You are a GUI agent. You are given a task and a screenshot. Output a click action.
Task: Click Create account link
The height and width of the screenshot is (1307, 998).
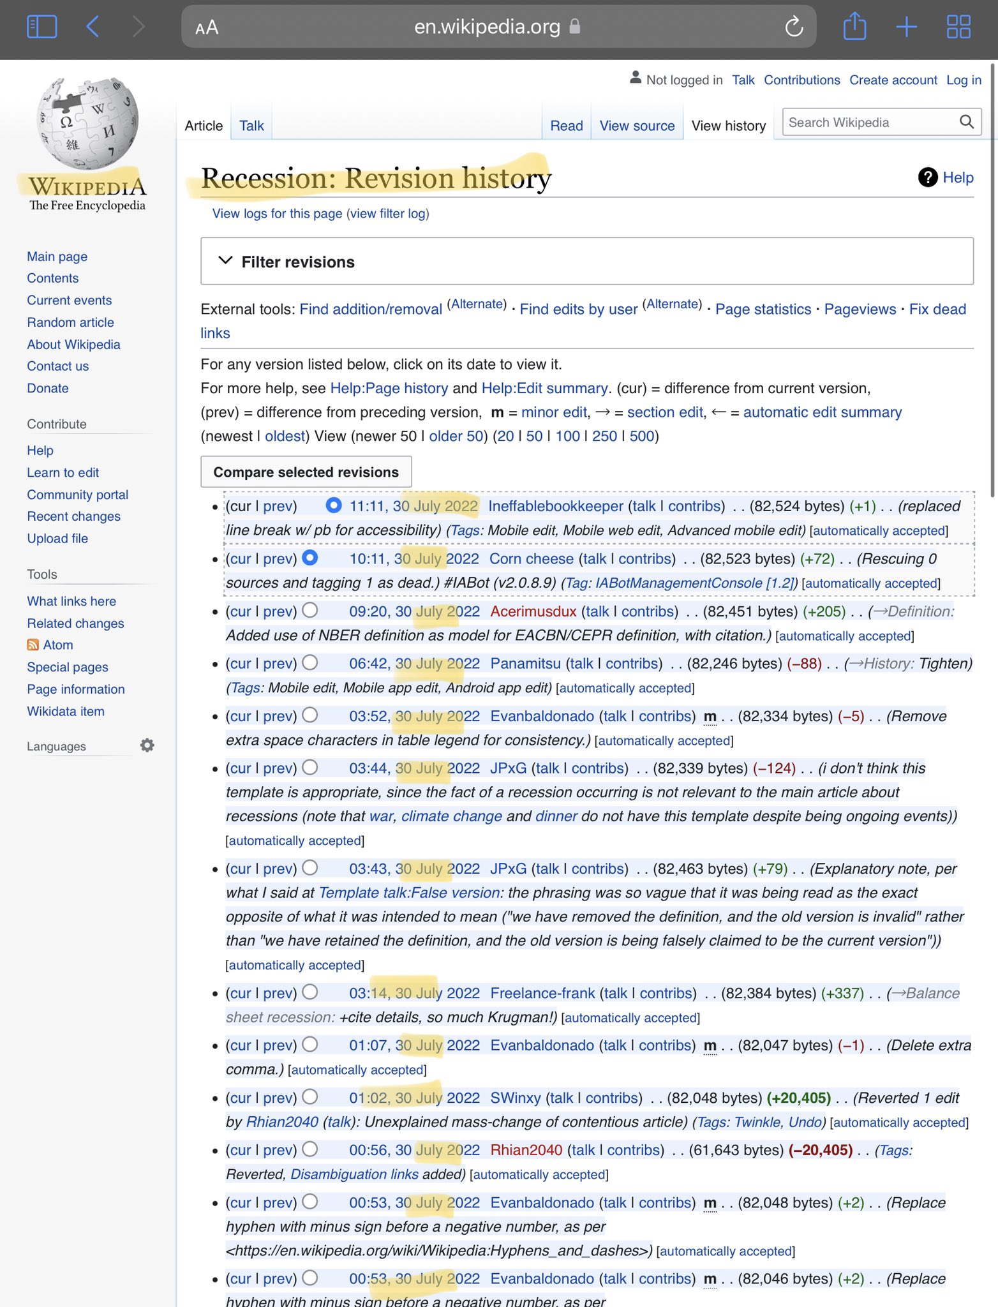pos(893,80)
